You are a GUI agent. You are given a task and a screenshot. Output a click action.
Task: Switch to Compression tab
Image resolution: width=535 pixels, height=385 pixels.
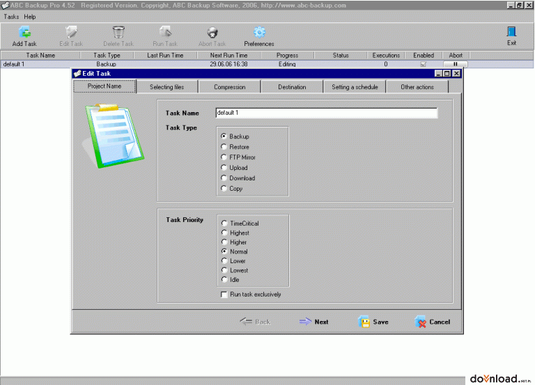pos(230,87)
